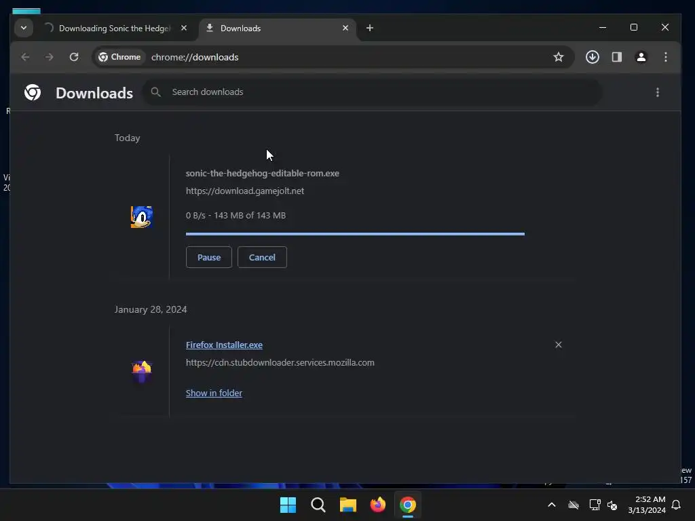Open downloads page more actions menu
This screenshot has width=695, height=521.
pyautogui.click(x=658, y=92)
